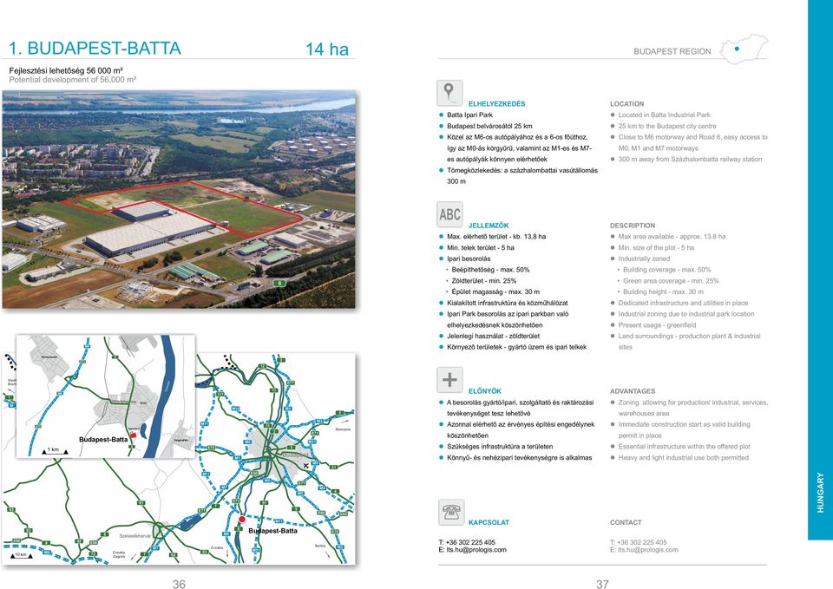
Task: Click the ADVANTAGES heading
Action: [x=633, y=391]
